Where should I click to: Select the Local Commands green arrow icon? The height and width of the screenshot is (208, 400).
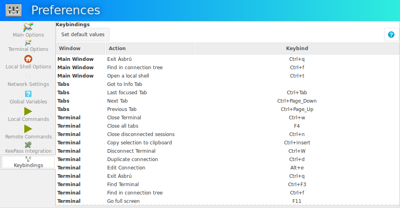pos(28,111)
